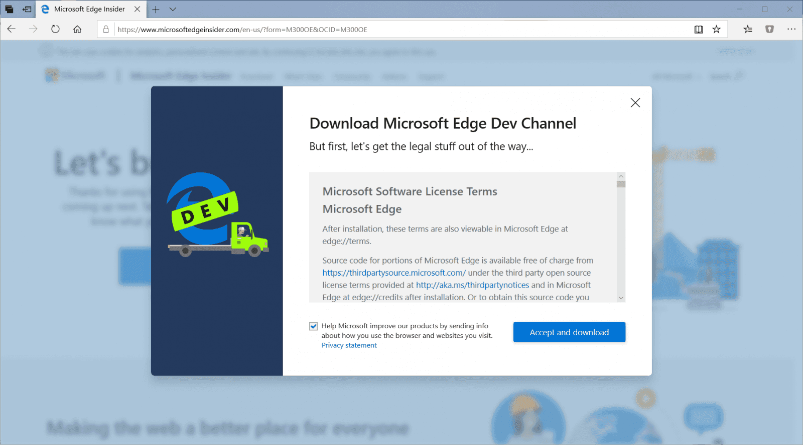Viewport: 803px width, 445px height.
Task: Show tabs you've set aside
Action: 9,9
